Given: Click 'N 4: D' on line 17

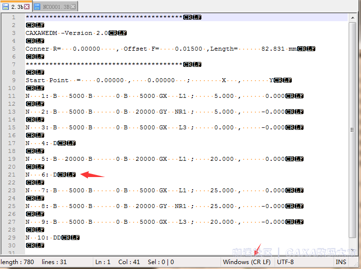Looking at the screenshot, I should [41, 143].
